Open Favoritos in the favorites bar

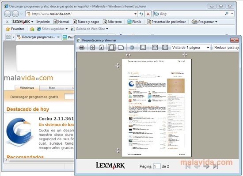point(15,29)
